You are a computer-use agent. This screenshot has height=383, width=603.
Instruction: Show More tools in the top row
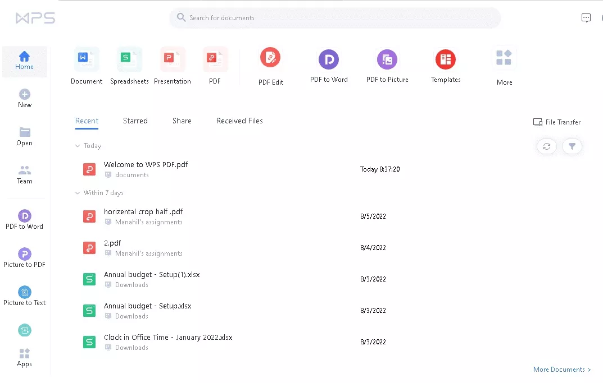point(504,67)
